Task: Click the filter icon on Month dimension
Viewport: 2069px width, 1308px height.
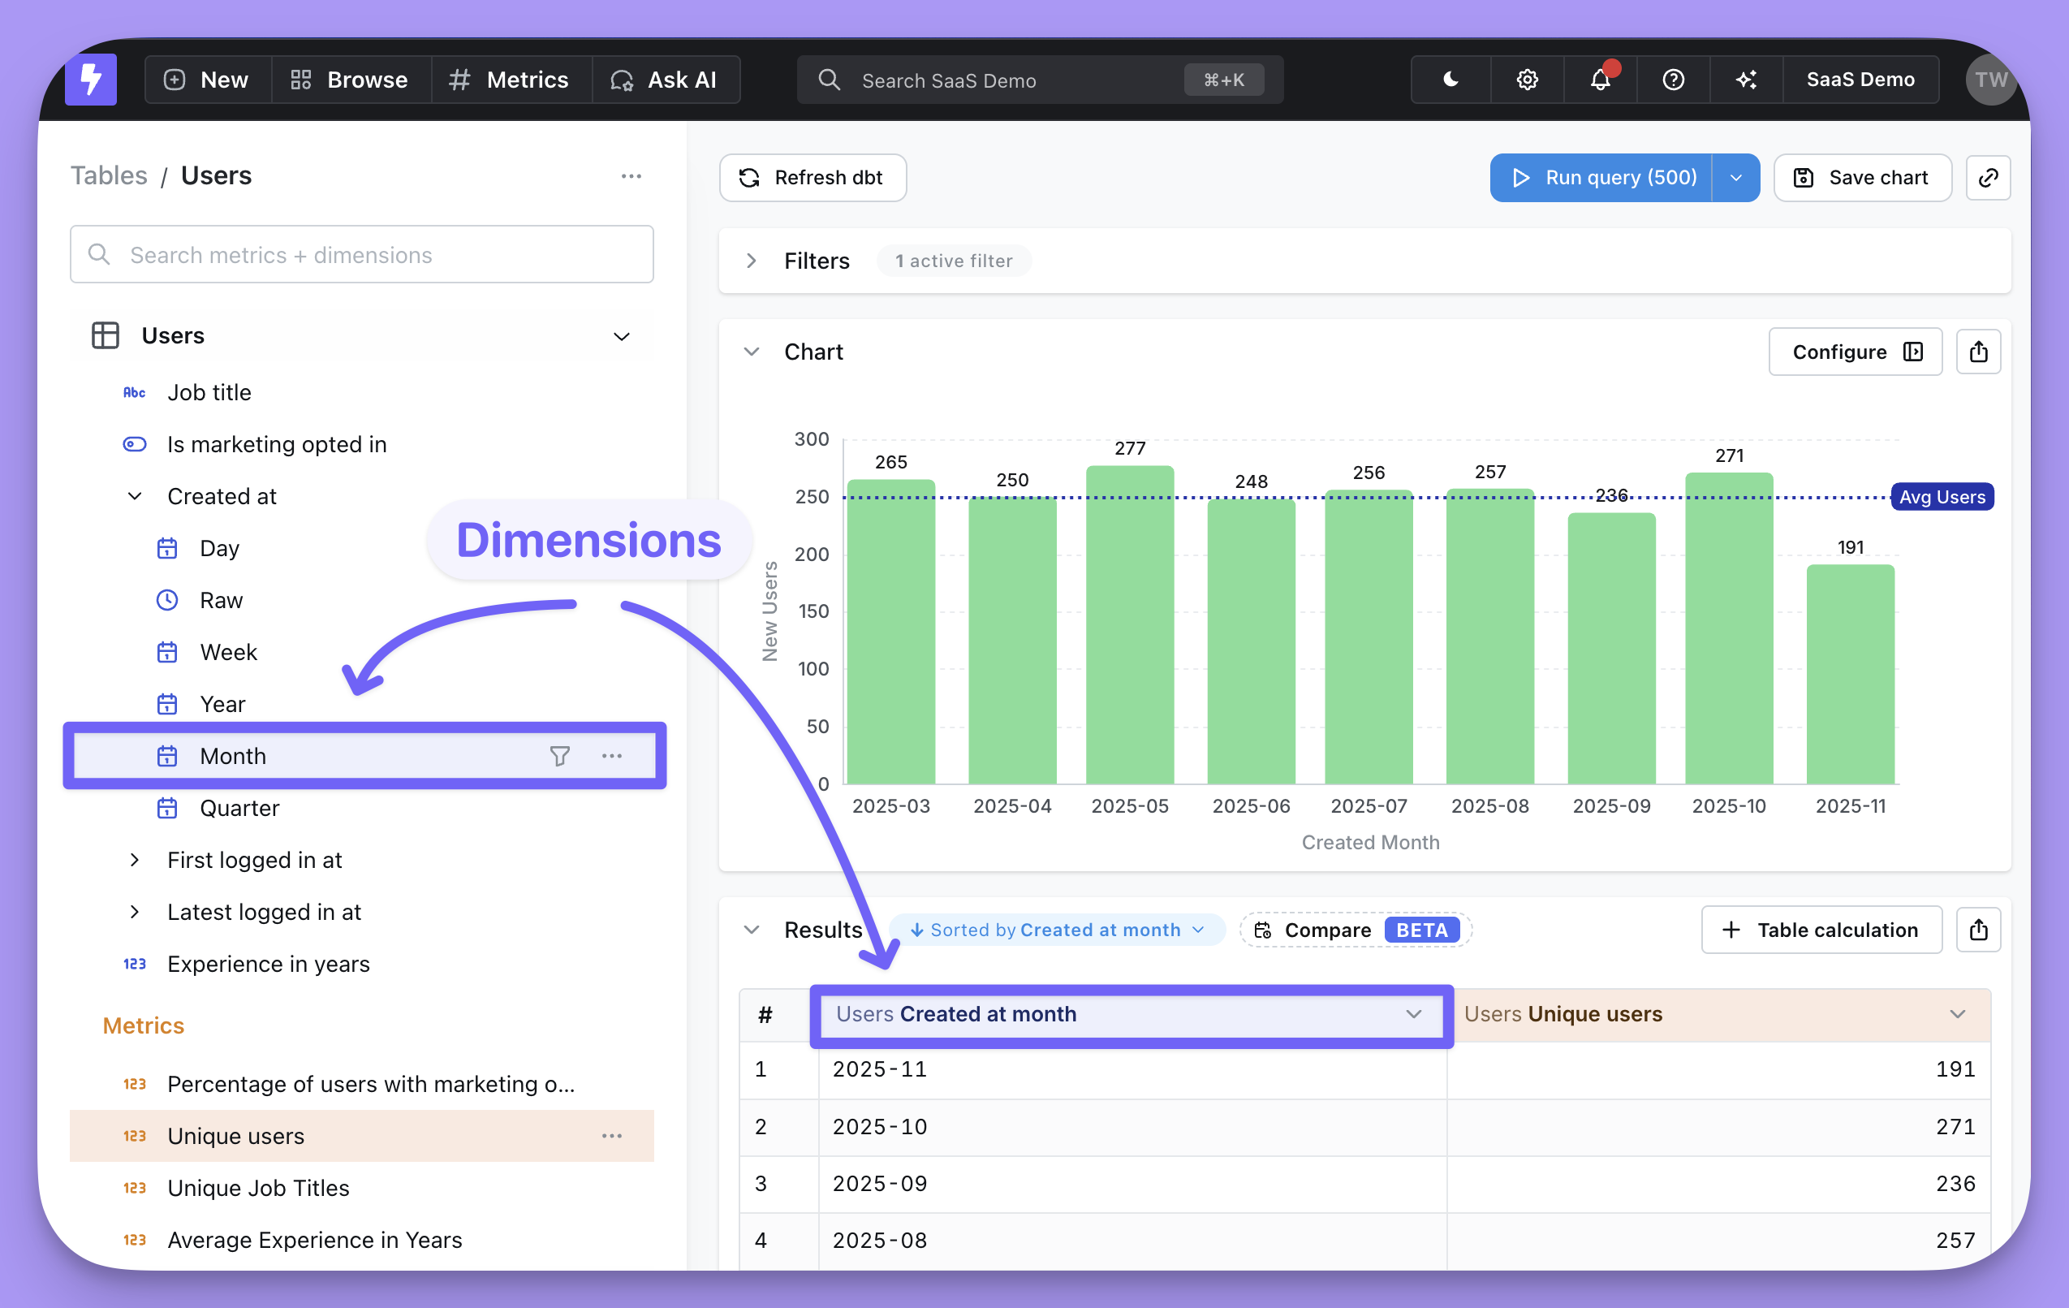Action: (559, 756)
